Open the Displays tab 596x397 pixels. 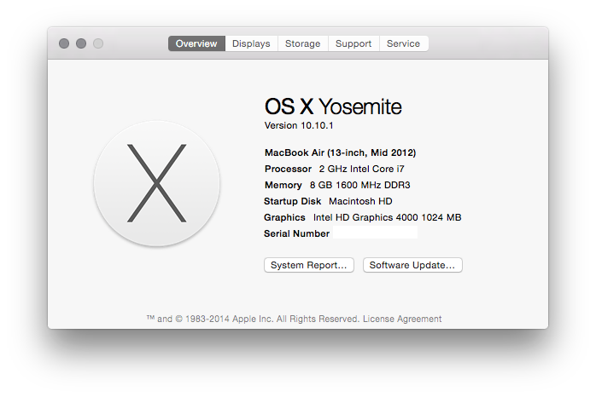(251, 43)
